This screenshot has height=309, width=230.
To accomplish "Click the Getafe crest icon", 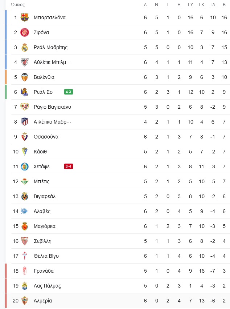I will point(25,166).
